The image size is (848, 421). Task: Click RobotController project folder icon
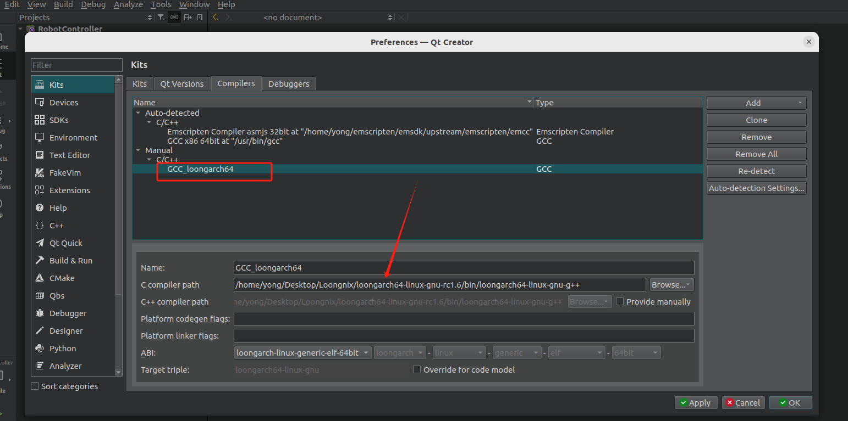pos(31,29)
